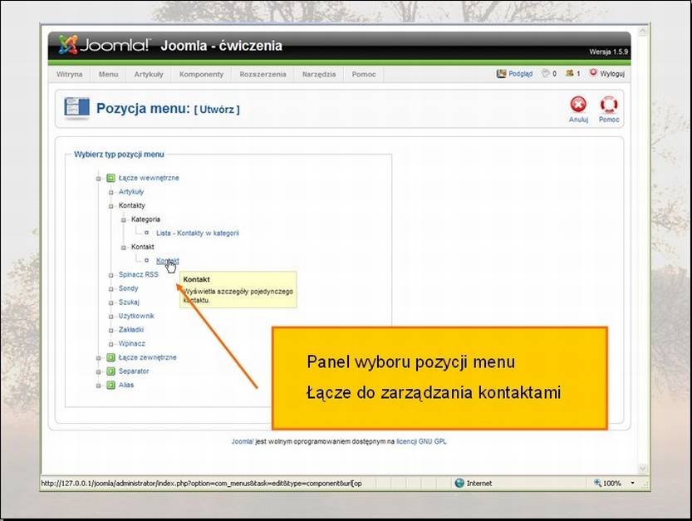Select Lista - Kontakty w kategorii link

point(197,233)
